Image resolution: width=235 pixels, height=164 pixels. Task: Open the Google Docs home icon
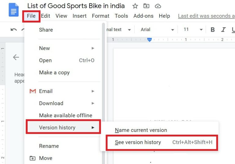click(x=14, y=10)
